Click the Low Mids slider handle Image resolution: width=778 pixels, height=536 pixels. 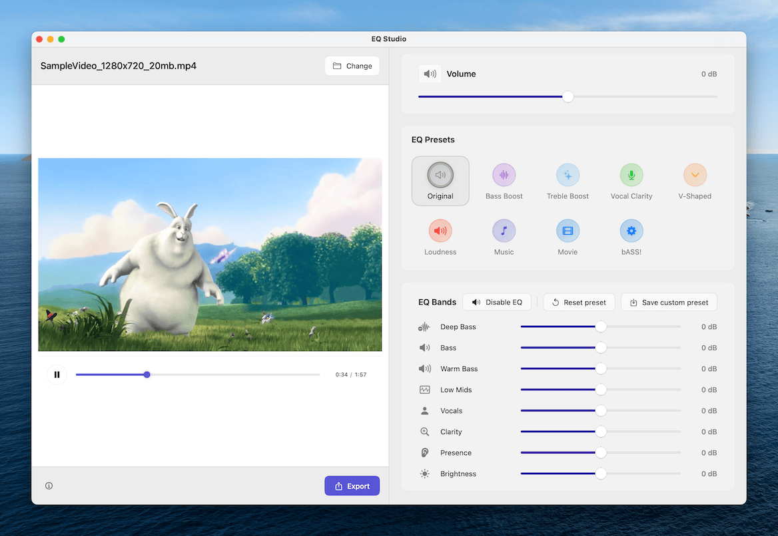click(601, 390)
